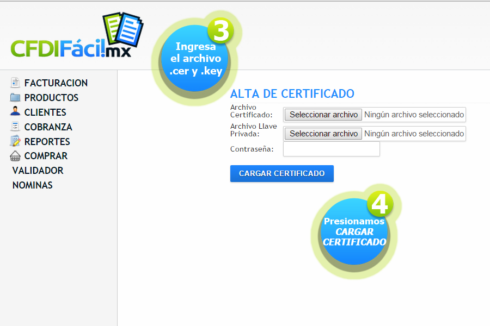Screen dimensions: 490x326
Task: Open the COBRANZA section
Action: click(48, 127)
